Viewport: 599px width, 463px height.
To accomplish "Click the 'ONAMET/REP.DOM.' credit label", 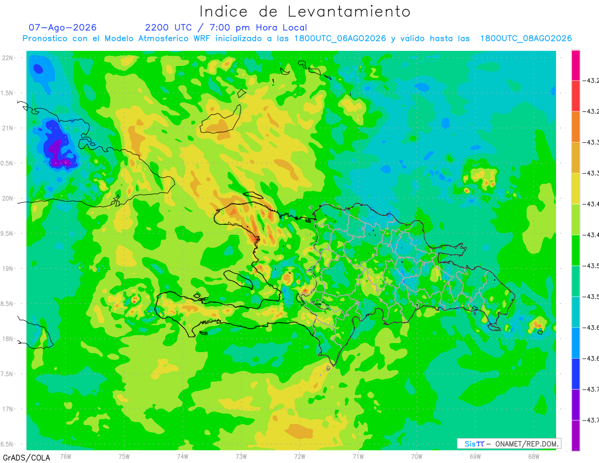I will pyautogui.click(x=527, y=444).
